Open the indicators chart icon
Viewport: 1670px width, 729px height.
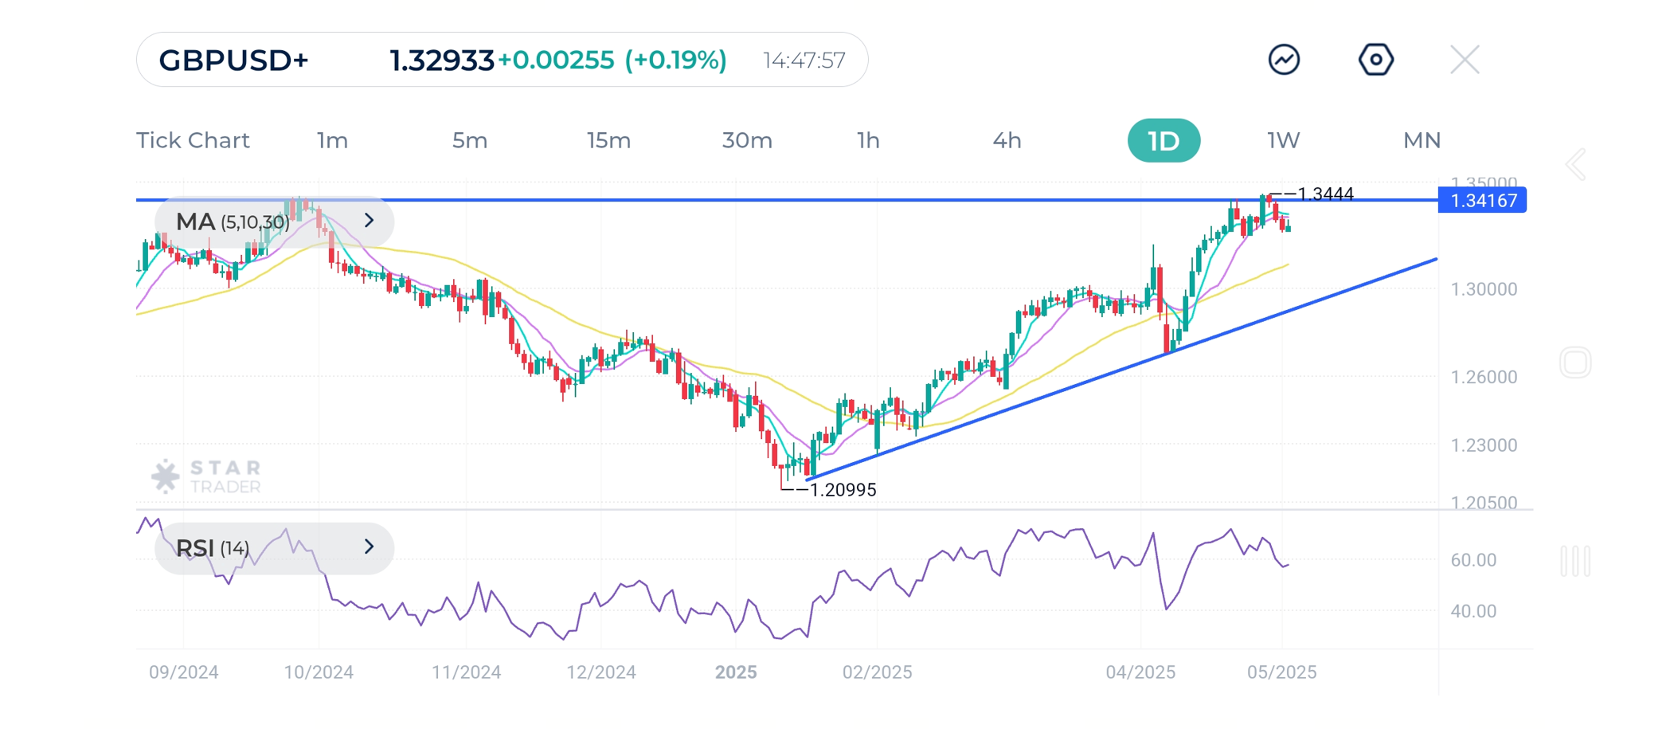tap(1285, 58)
